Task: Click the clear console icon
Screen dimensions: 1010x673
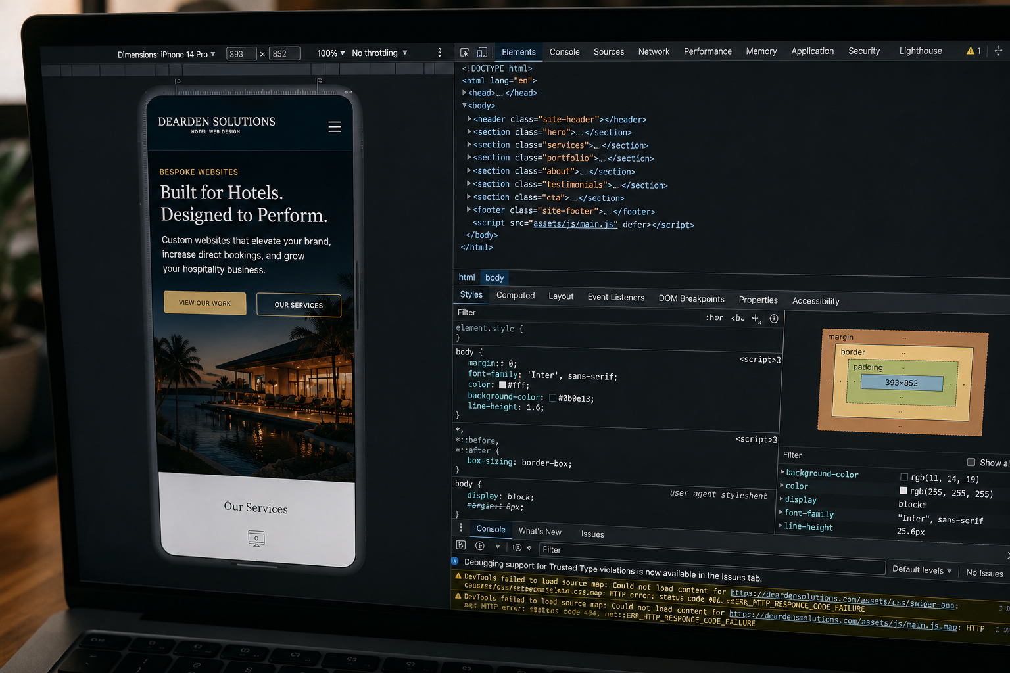Action: click(480, 546)
